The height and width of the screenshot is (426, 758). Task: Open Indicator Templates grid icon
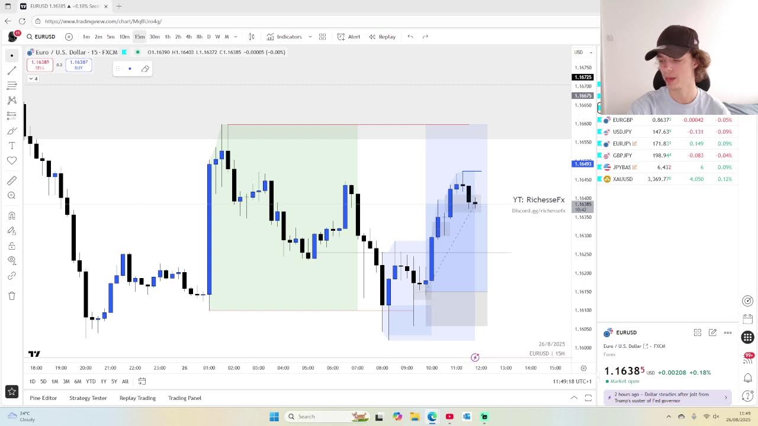pos(322,37)
